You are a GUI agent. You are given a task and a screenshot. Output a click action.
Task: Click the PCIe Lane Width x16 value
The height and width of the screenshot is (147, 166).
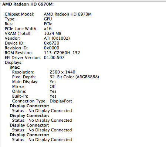[48, 29]
